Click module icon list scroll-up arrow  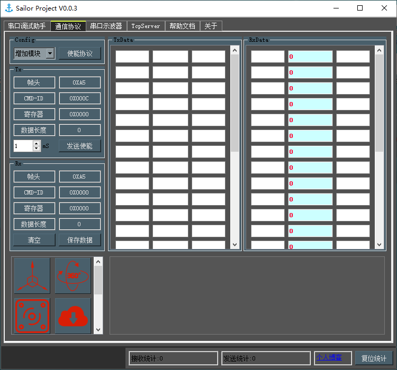coord(98,262)
